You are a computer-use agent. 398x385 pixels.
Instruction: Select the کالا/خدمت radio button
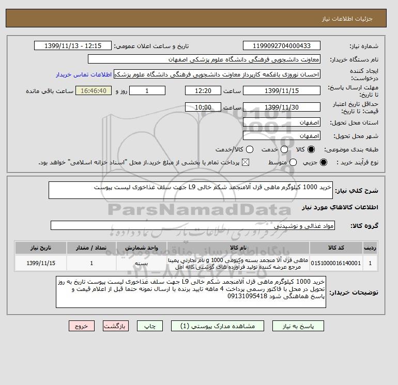(250, 149)
